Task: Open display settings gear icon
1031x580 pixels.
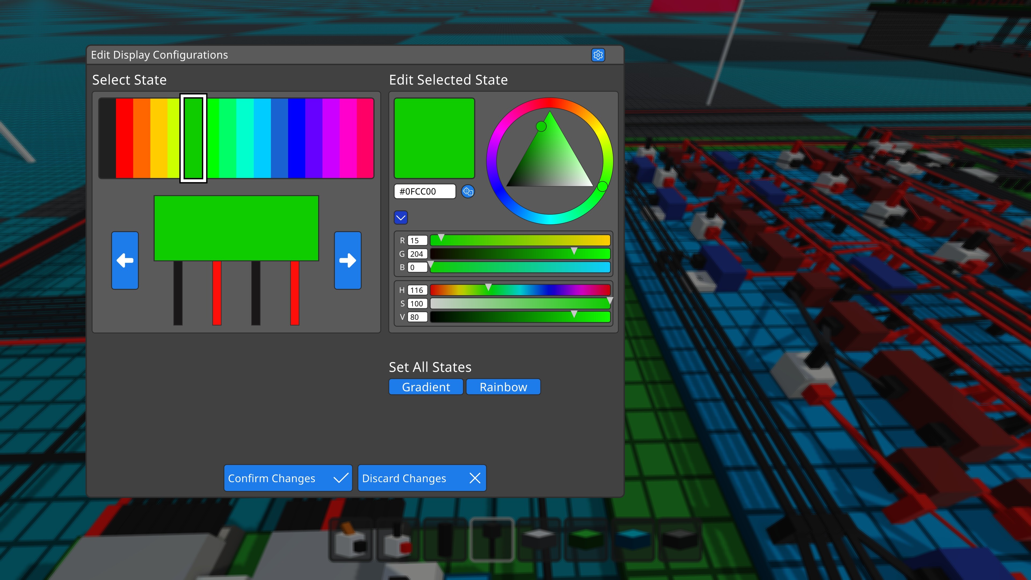Action: pyautogui.click(x=598, y=55)
